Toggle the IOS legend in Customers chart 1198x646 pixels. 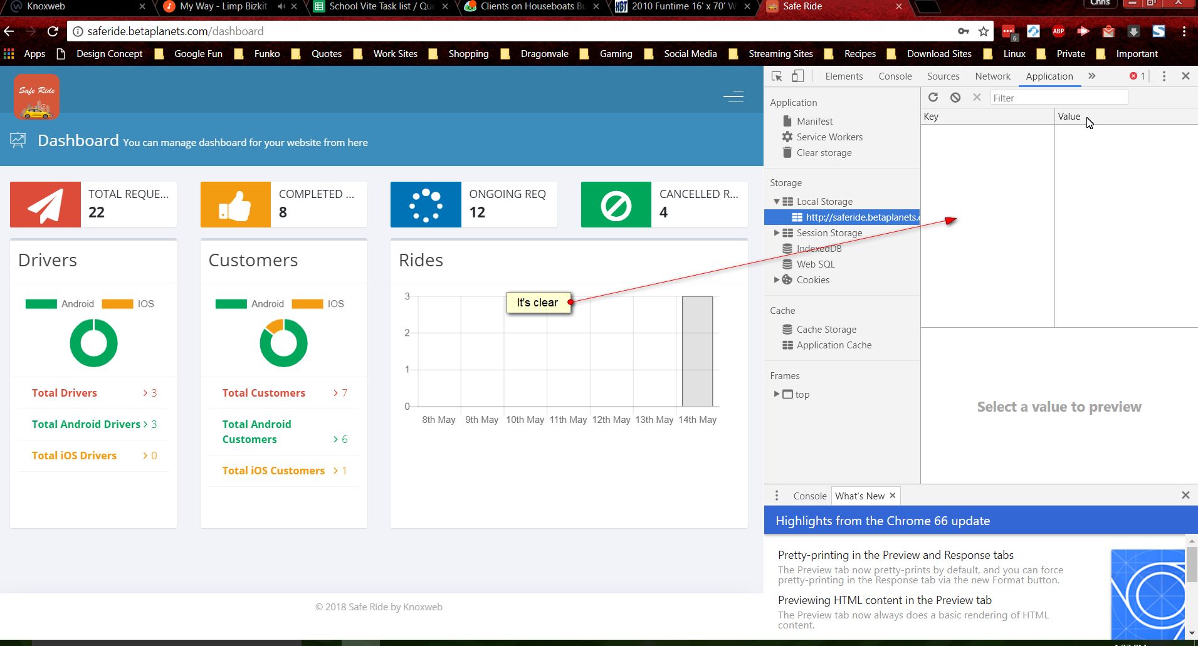coord(318,304)
